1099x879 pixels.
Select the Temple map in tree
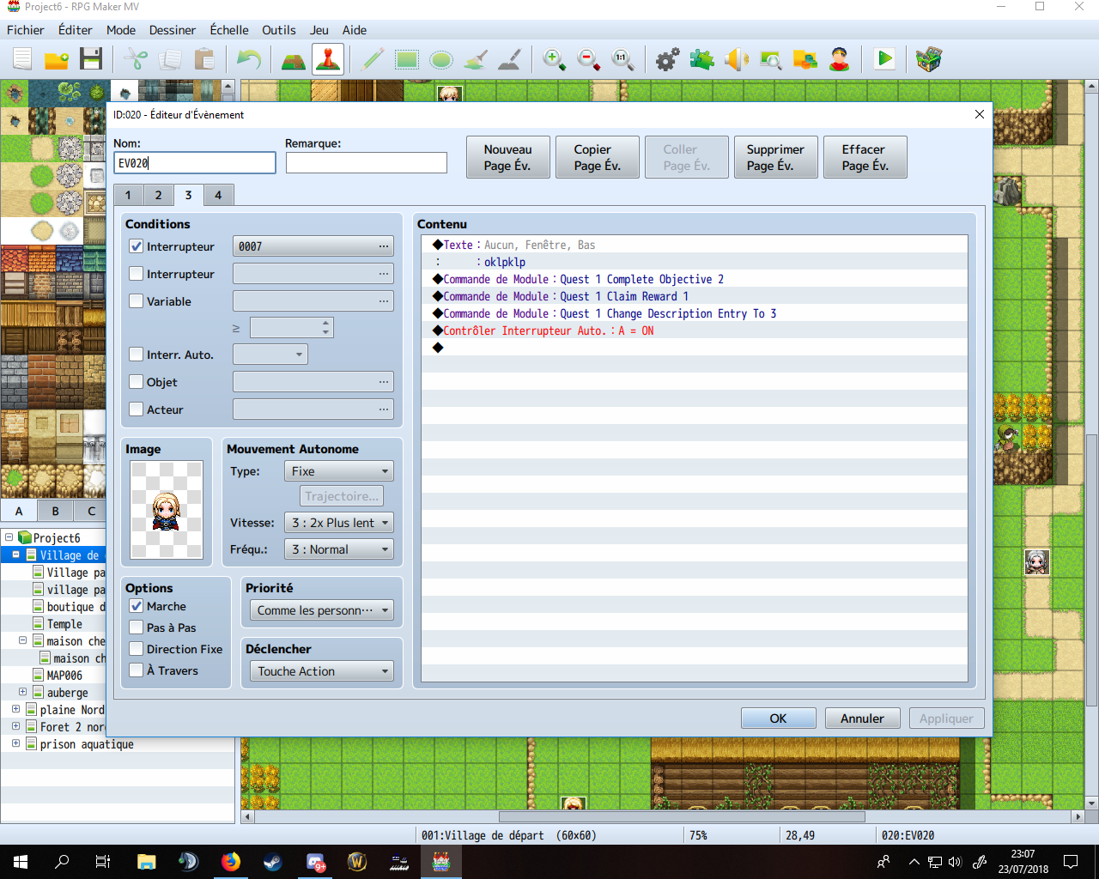(x=64, y=624)
